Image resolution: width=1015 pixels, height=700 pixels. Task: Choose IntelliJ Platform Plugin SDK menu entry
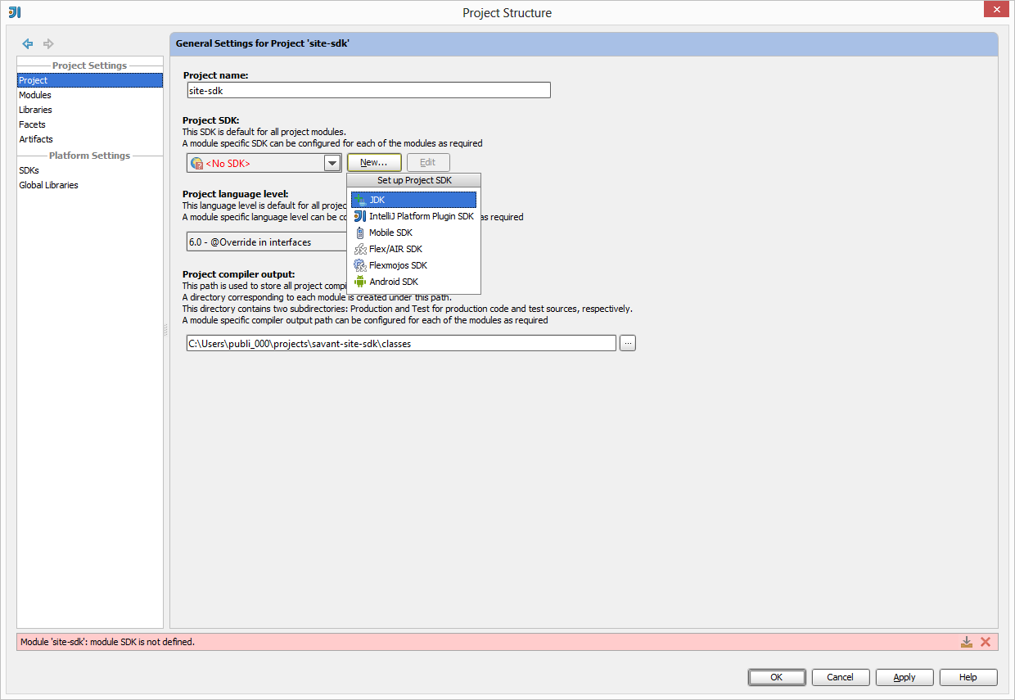tap(413, 216)
